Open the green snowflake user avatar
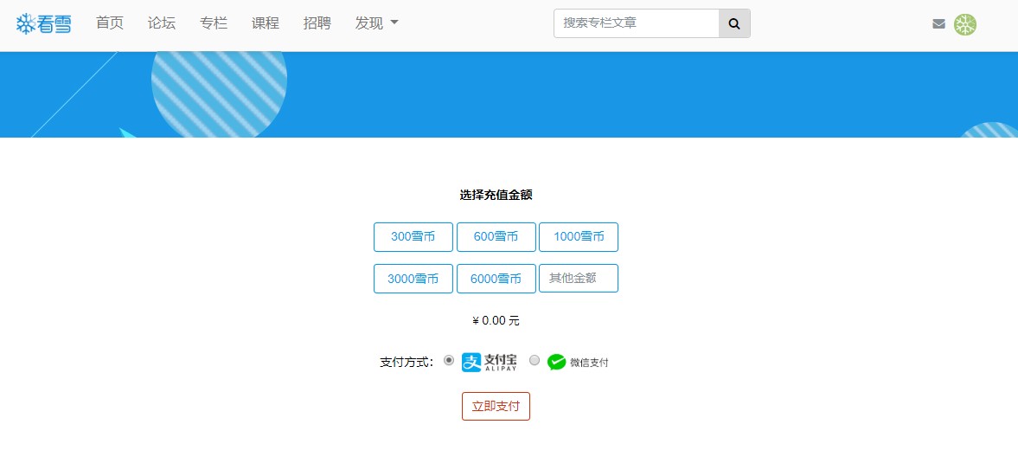1018x463 pixels. [964, 25]
